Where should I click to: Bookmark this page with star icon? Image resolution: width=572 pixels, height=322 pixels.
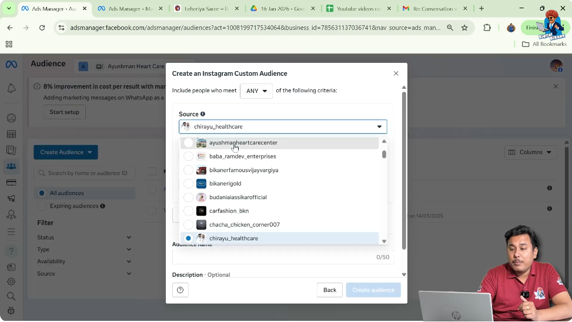464,28
